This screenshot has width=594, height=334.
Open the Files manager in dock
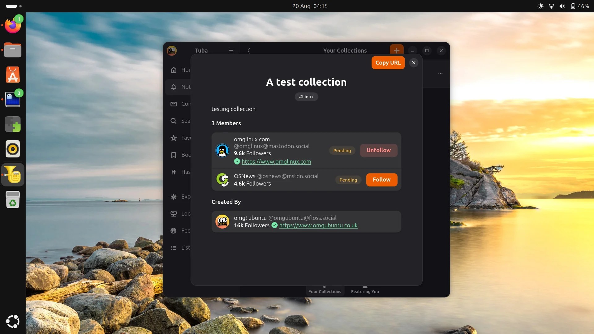13,50
